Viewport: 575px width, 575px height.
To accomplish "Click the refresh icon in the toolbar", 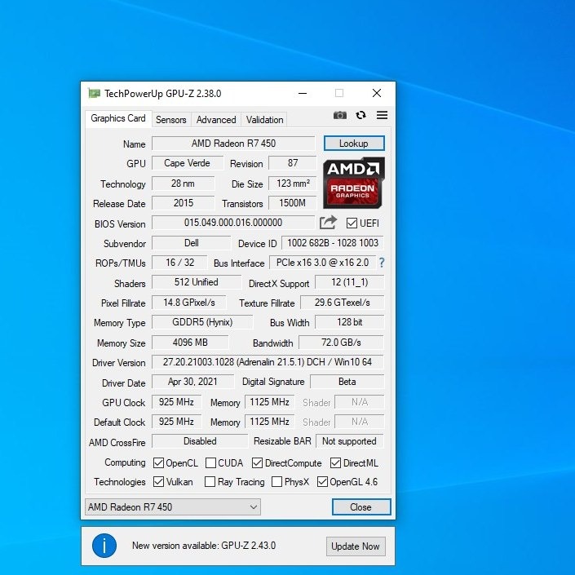I will pos(360,116).
